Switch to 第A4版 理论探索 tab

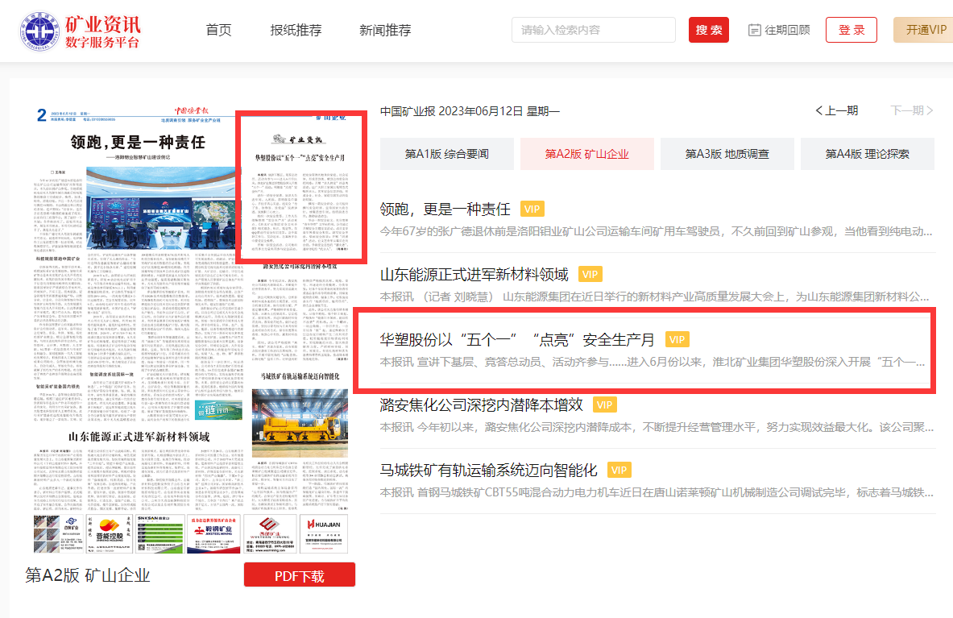click(x=867, y=154)
